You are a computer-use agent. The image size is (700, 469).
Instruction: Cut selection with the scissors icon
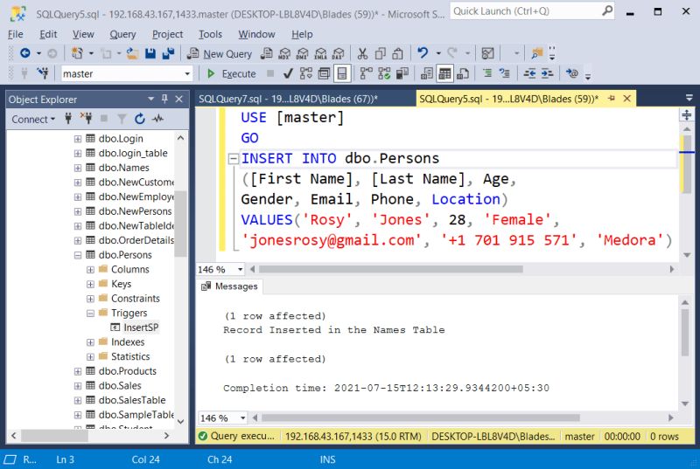(362, 53)
